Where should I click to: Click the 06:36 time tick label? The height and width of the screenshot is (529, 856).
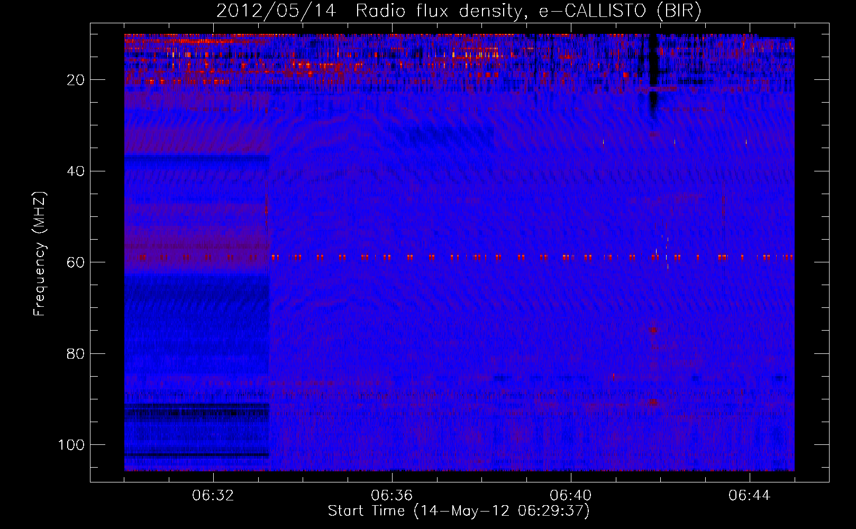pyautogui.click(x=392, y=496)
